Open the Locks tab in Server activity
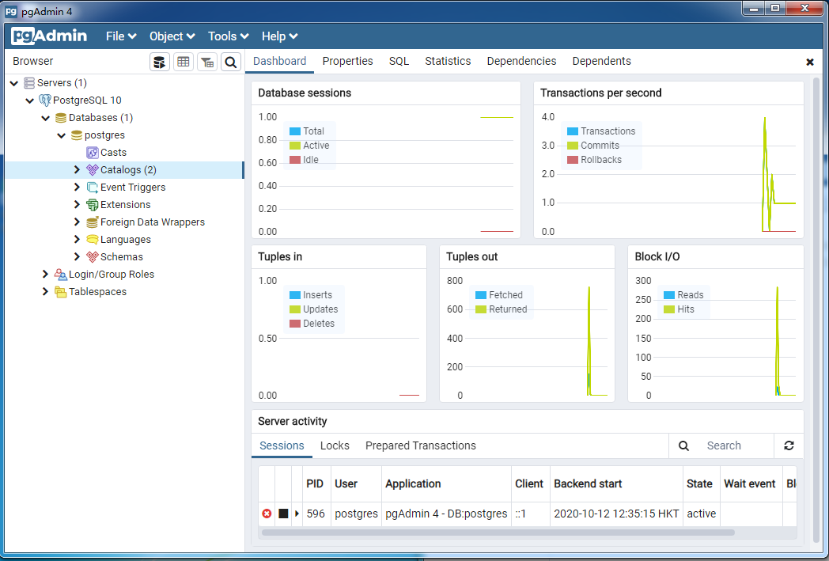Screen dimensions: 829x561 click(335, 445)
